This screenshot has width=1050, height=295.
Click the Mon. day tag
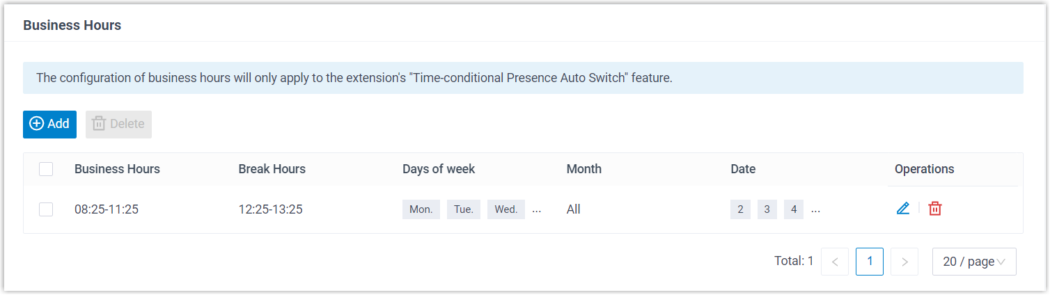(421, 209)
